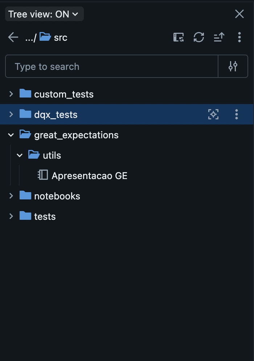The image size is (254, 361).
Task: Click the back arrow beside the src path
Action: point(13,37)
